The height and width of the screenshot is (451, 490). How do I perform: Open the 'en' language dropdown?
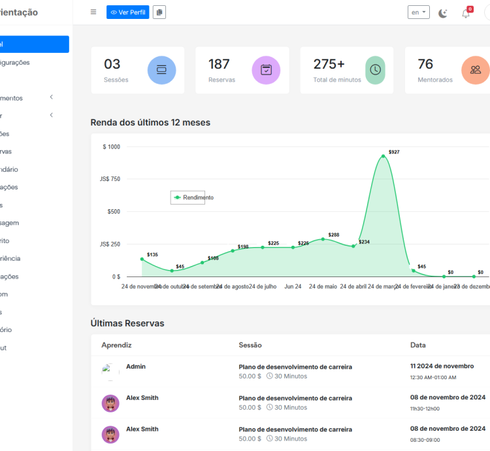coord(418,12)
